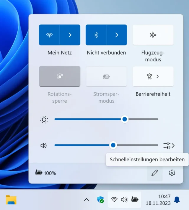This screenshot has height=210, width=189.
Task: Open all settings via gear icon
Action: [172, 173]
